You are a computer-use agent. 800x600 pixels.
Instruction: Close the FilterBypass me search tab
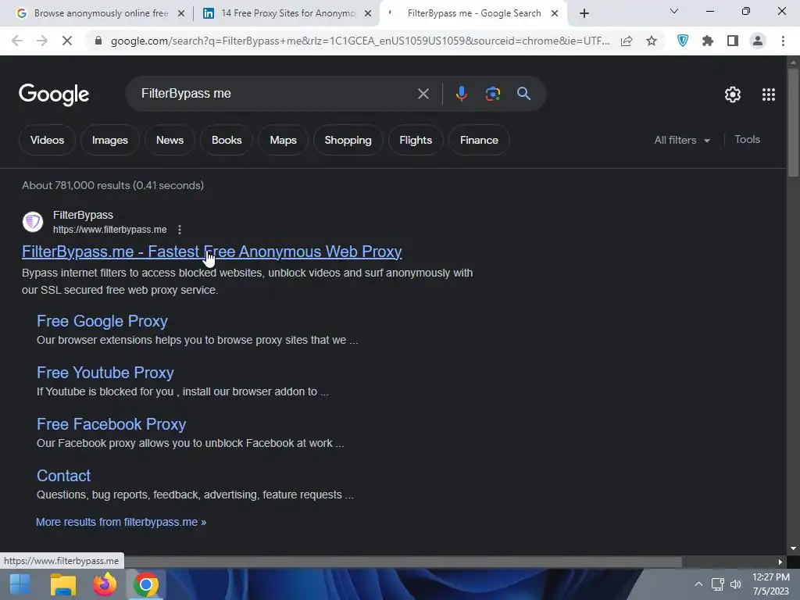click(555, 14)
